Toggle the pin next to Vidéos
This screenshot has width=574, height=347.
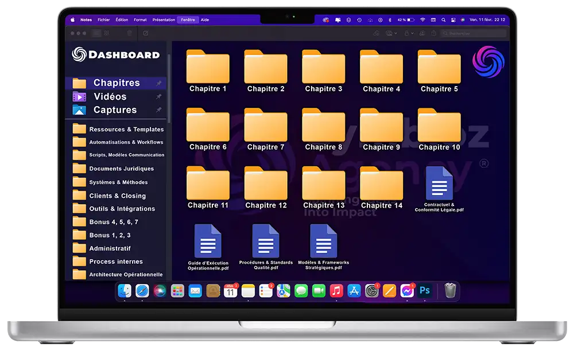tap(159, 96)
